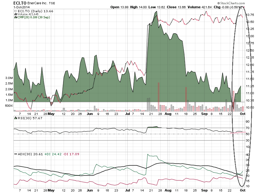This screenshot has width=259, height=193.
Task: Select the ADX(30) 20.61 label
Action: [30, 154]
